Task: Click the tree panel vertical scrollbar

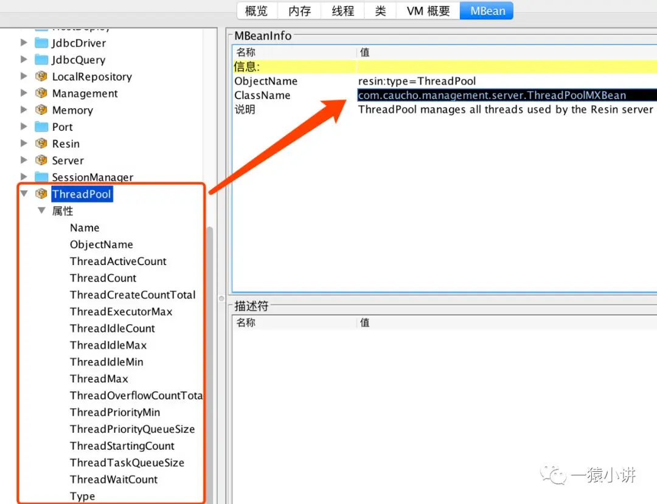Action: tap(209, 364)
